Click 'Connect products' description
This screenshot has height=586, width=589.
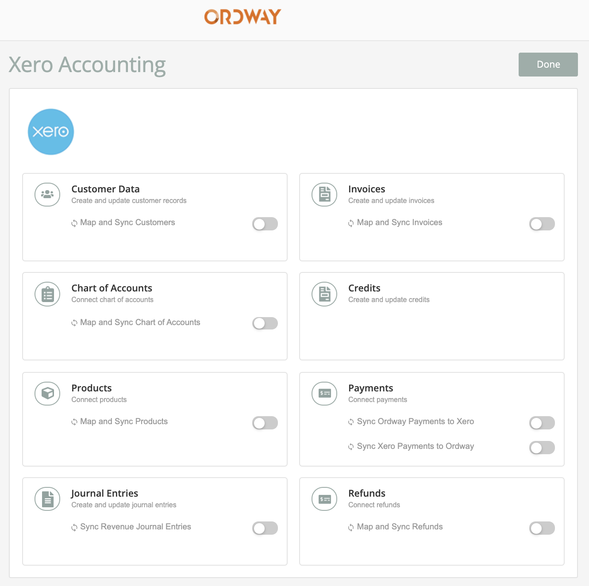click(99, 400)
